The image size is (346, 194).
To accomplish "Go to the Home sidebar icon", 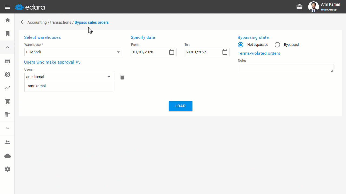I will point(8,20).
